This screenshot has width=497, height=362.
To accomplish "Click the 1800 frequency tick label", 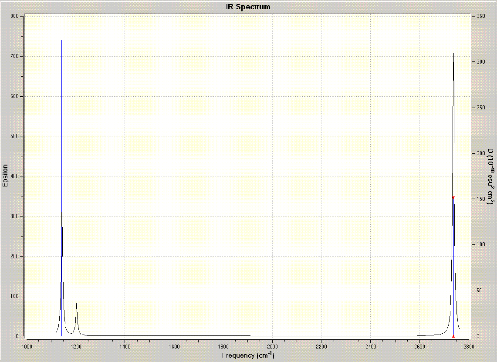I will [x=223, y=346].
